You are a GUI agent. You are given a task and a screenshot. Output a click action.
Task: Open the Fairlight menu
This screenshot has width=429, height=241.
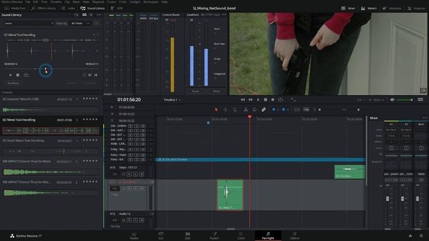(135, 1)
